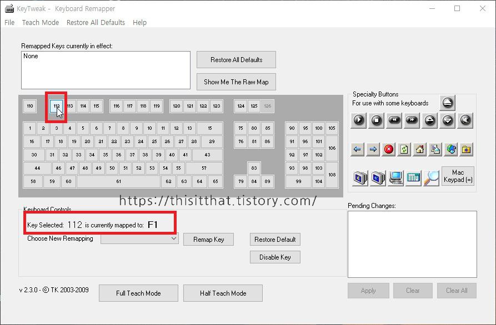Click the Volume Up specialty button
The width and height of the screenshot is (496, 325).
(x=429, y=120)
